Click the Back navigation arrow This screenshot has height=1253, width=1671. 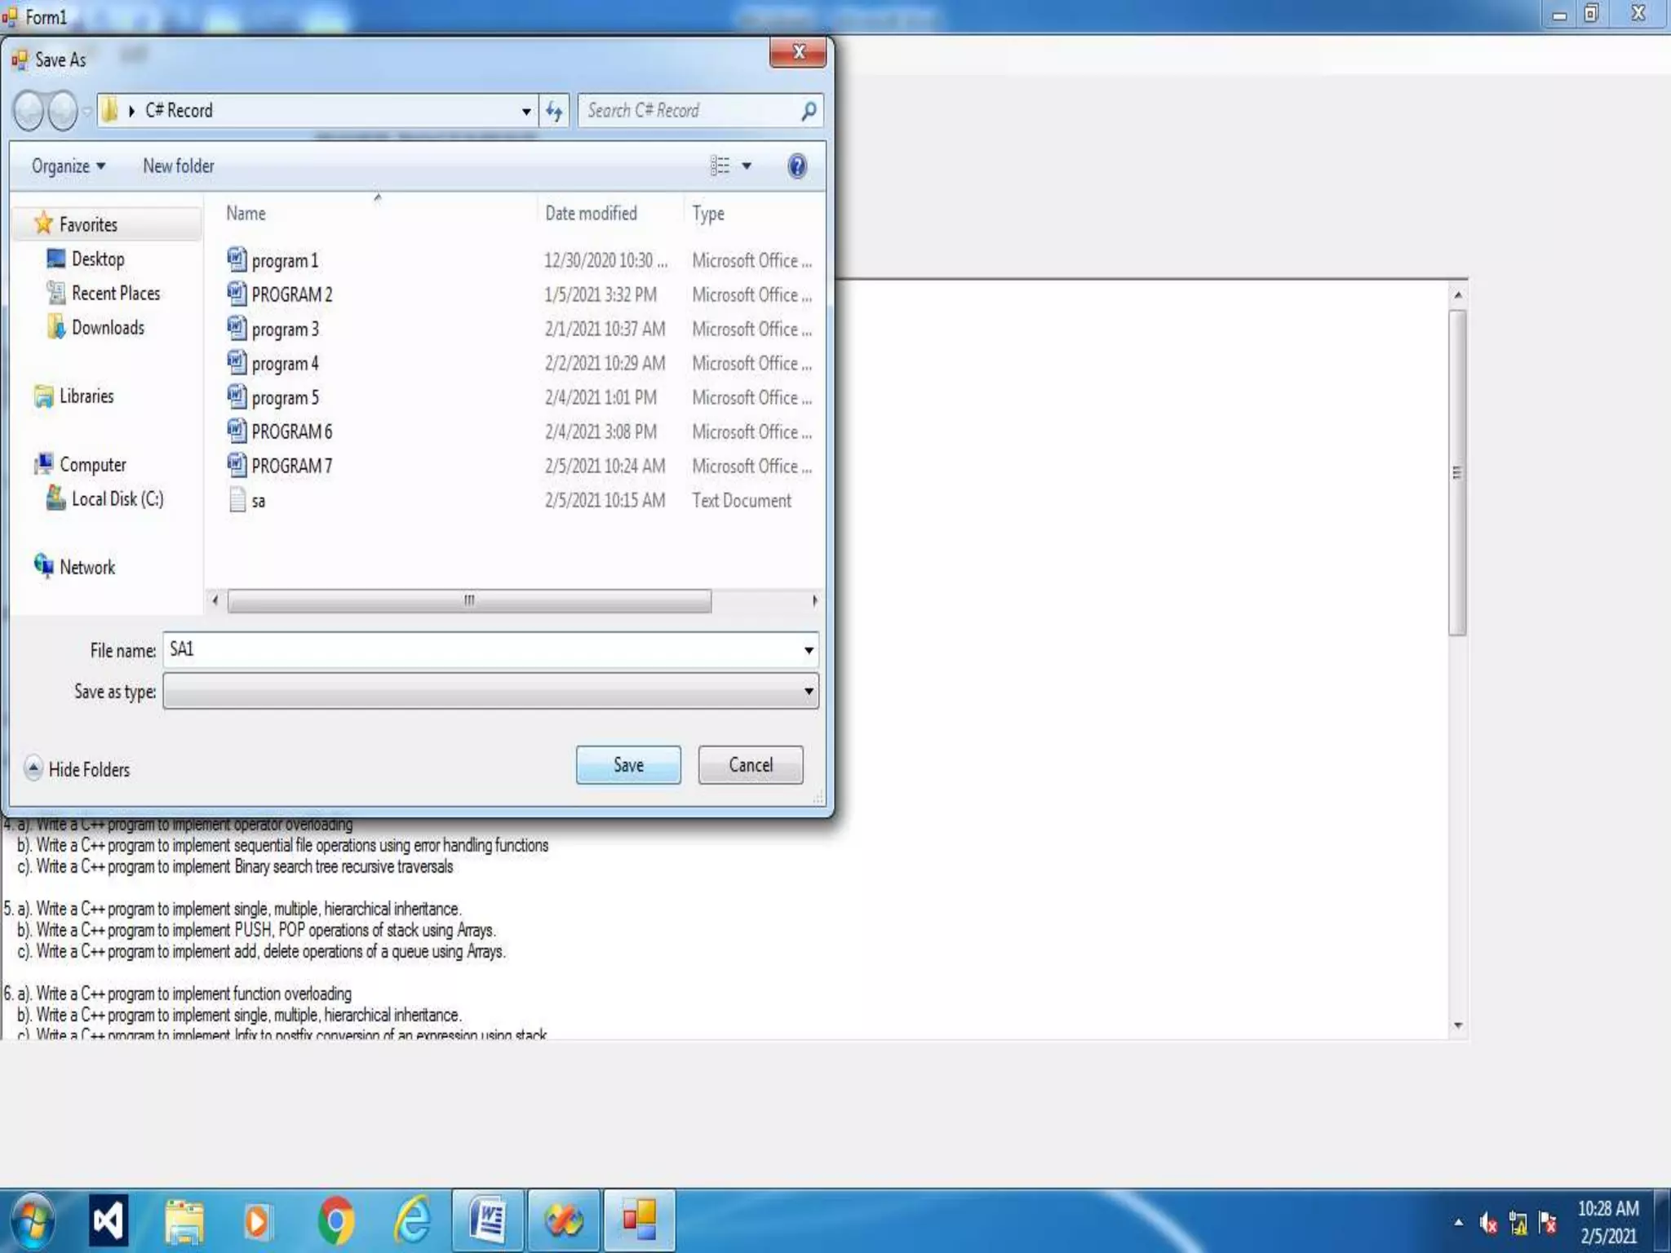click(29, 111)
